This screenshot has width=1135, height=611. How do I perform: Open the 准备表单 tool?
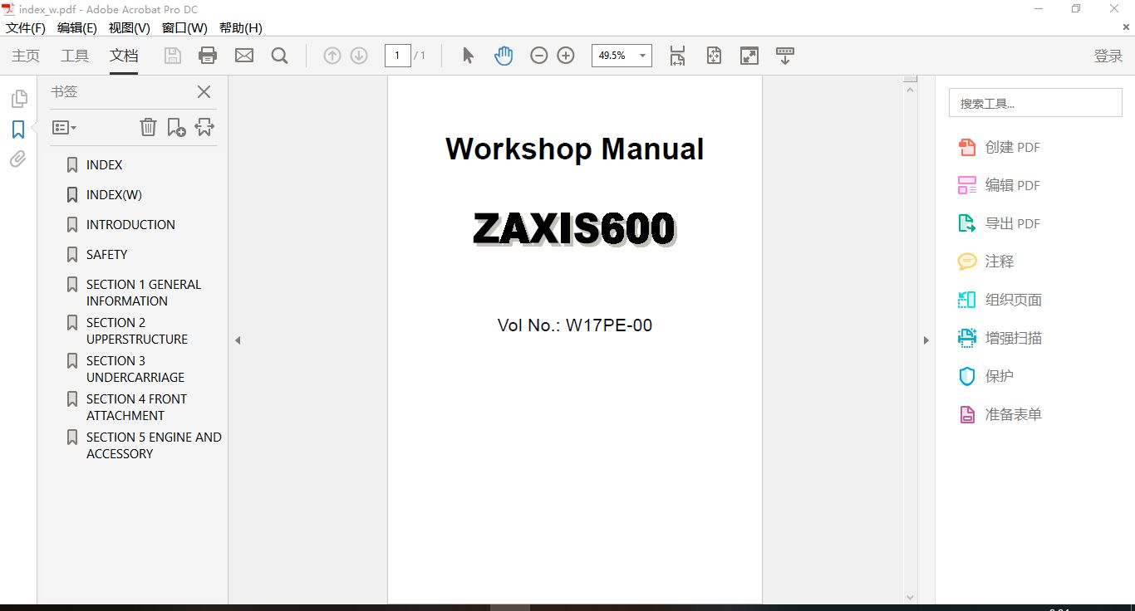pyautogui.click(x=1000, y=414)
